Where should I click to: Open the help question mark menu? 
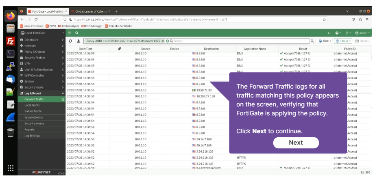point(338,33)
